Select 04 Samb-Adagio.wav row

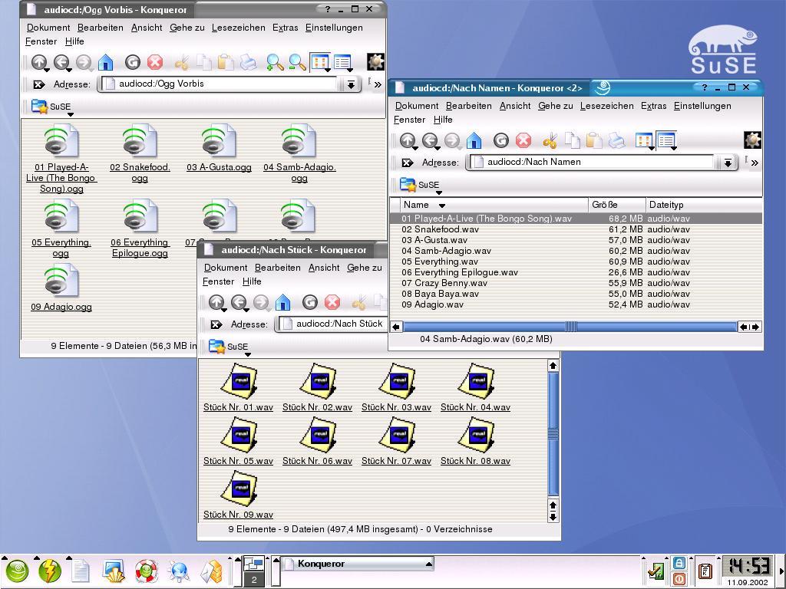[x=576, y=251]
